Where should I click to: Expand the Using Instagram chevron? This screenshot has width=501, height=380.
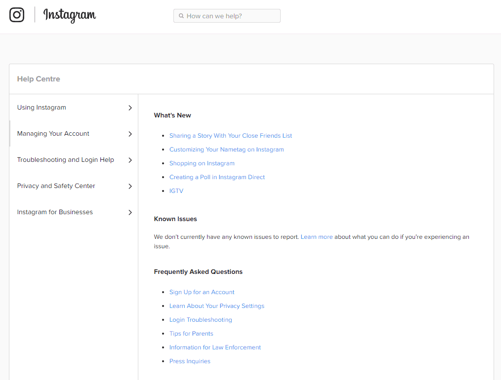130,108
